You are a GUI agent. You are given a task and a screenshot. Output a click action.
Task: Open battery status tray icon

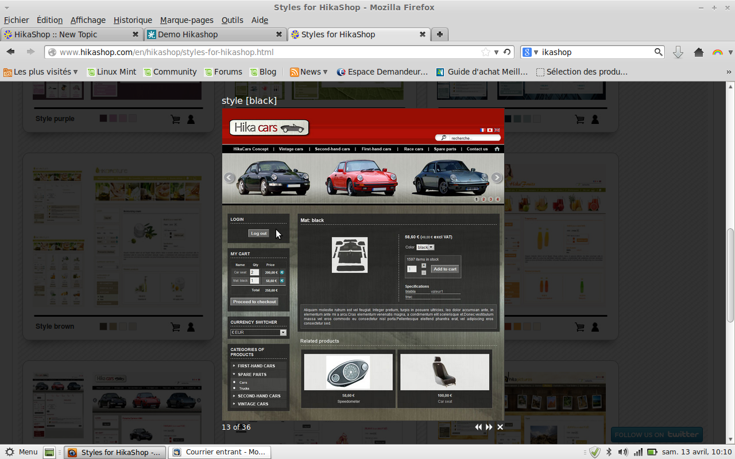click(653, 452)
